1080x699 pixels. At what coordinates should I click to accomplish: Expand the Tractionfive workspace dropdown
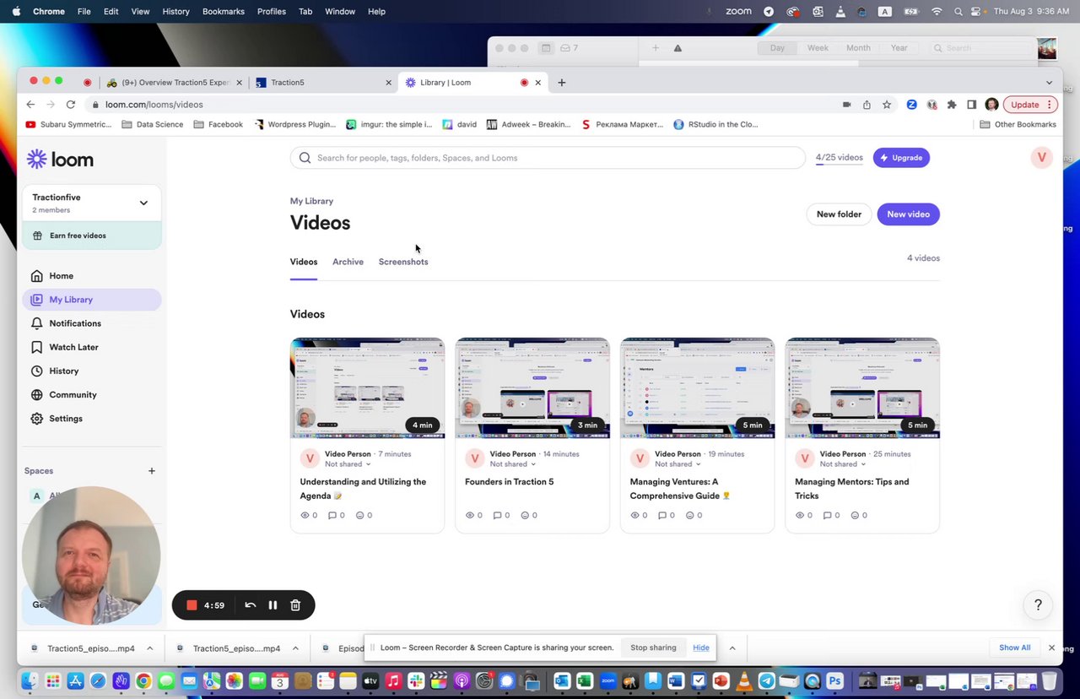[143, 203]
